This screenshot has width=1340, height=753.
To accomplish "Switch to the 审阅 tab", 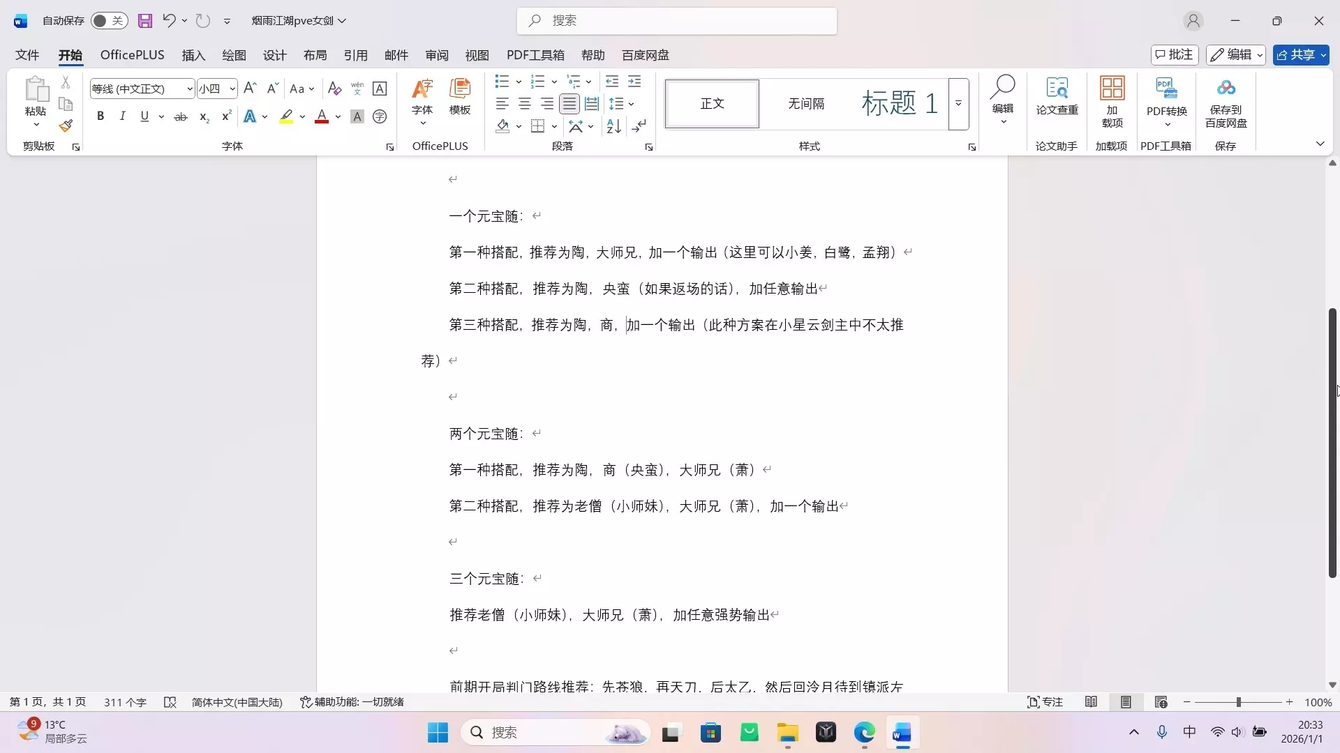I will tap(437, 55).
